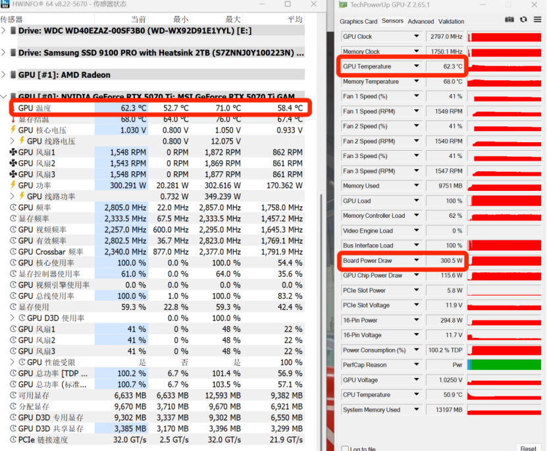The width and height of the screenshot is (547, 451).
Task: Switch to the Graphics Card tab
Action: [358, 21]
